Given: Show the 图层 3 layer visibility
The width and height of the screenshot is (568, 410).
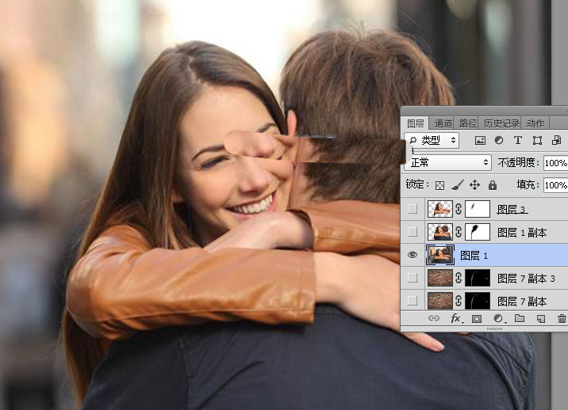Looking at the screenshot, I should (x=413, y=209).
